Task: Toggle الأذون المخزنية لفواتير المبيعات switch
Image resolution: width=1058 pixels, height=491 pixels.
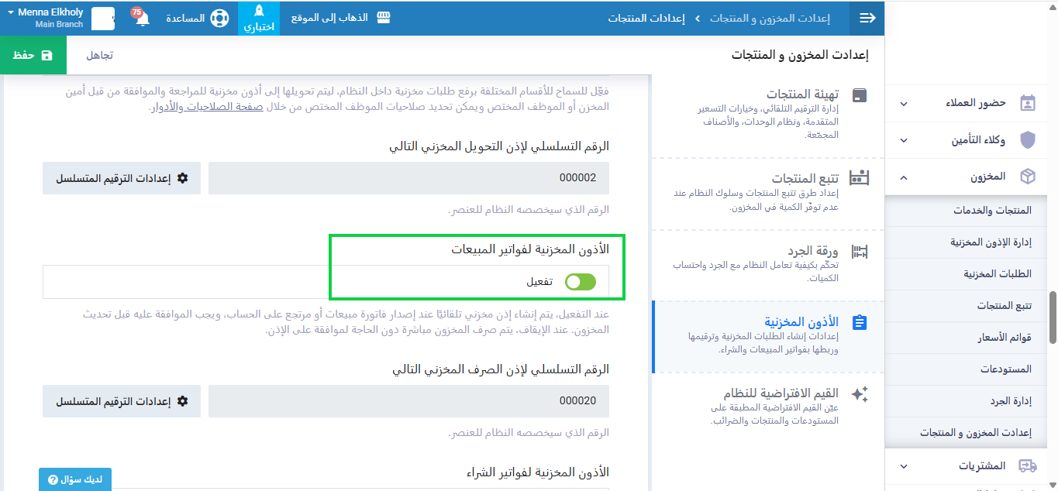Action: pyautogui.click(x=581, y=282)
